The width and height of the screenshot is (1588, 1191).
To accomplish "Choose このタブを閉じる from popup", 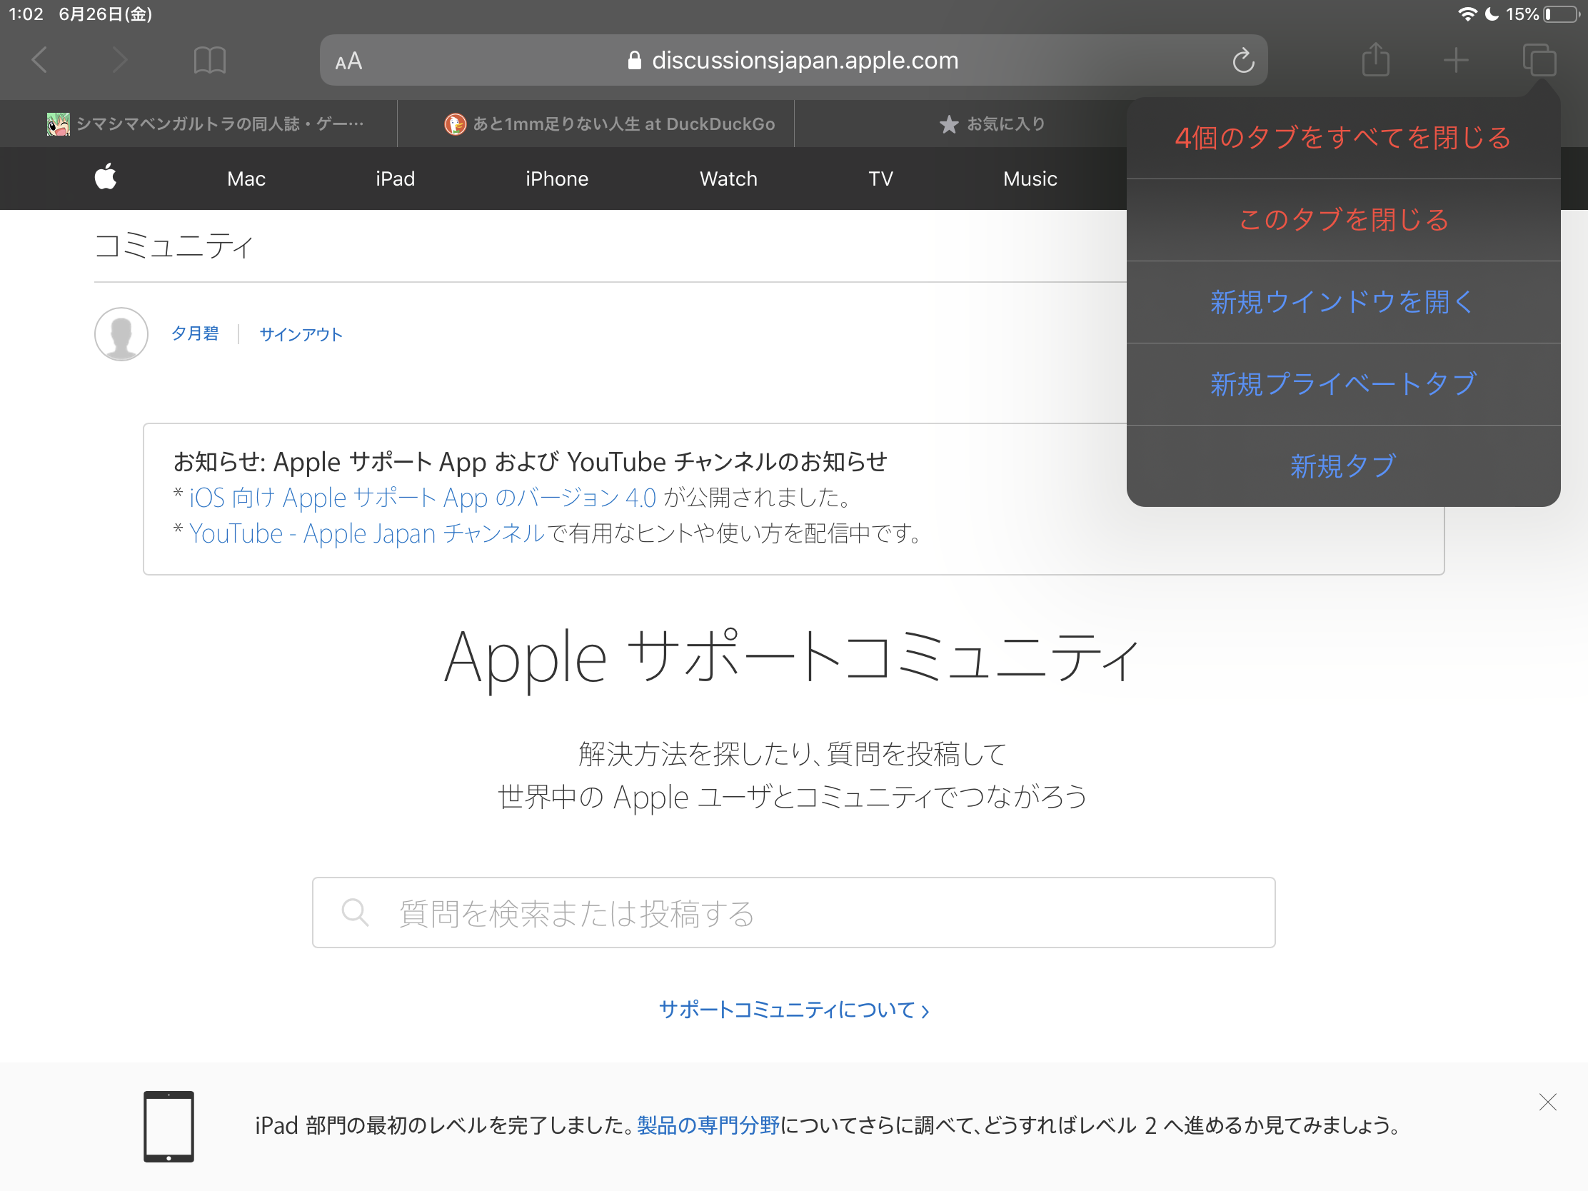I will tap(1342, 220).
